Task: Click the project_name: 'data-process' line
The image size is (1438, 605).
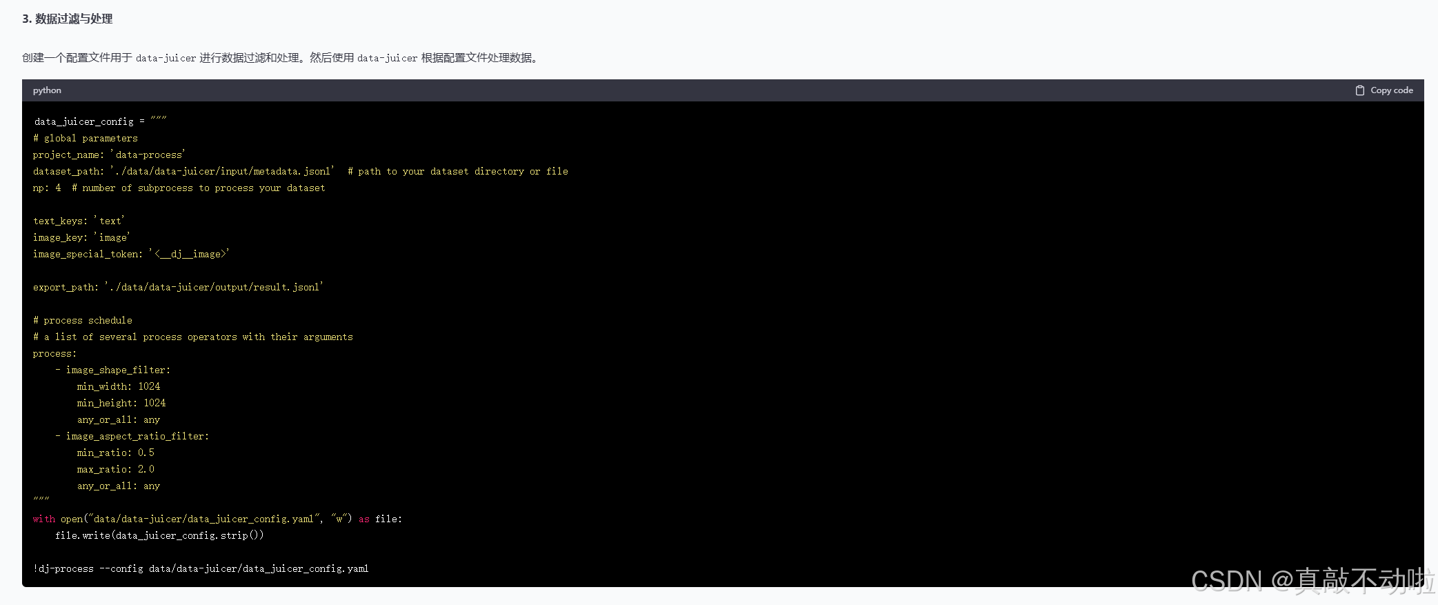Action: 109,155
